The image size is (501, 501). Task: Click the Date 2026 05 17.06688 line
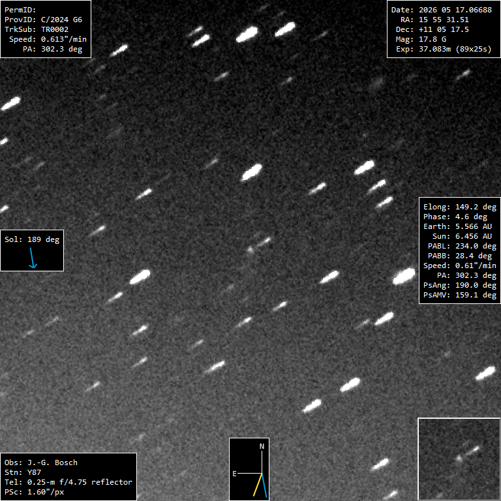click(442, 10)
